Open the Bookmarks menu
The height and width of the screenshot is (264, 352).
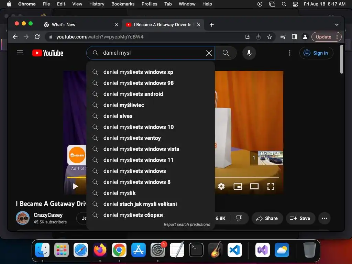123,4
